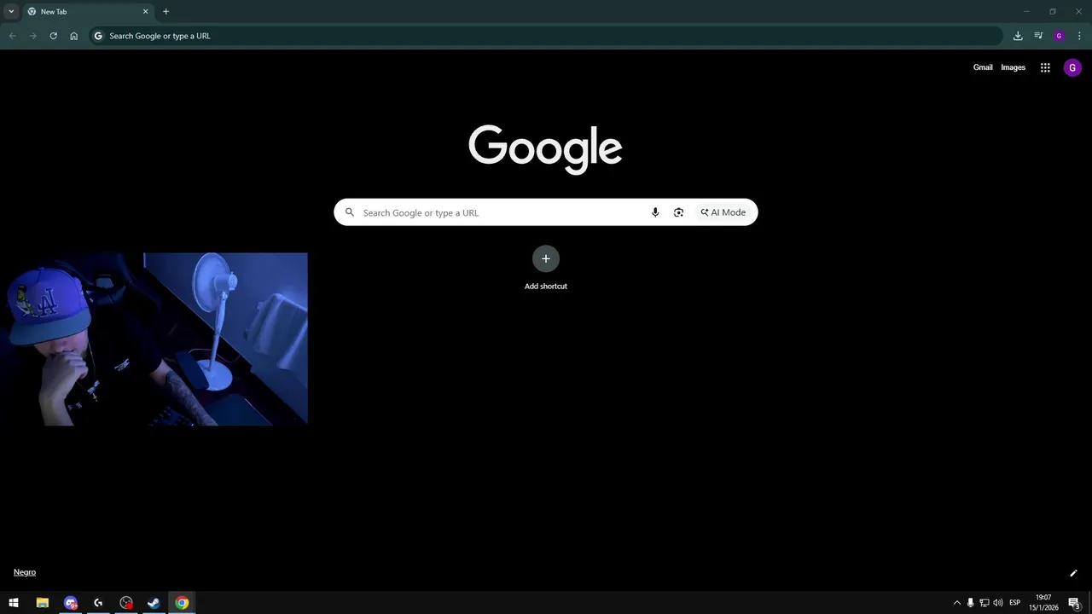Restore down the Chrome window
Viewport: 1092px width, 614px height.
1052,11
